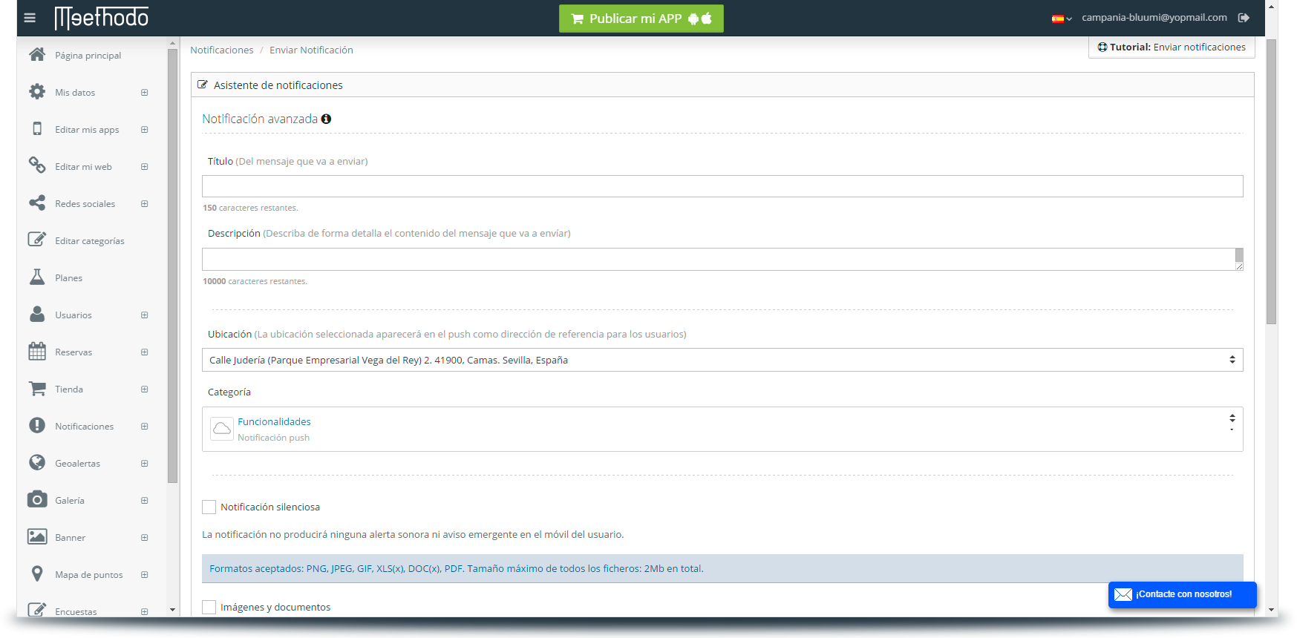Expand the Banner submenu plus
1297x638 pixels.
tap(145, 538)
